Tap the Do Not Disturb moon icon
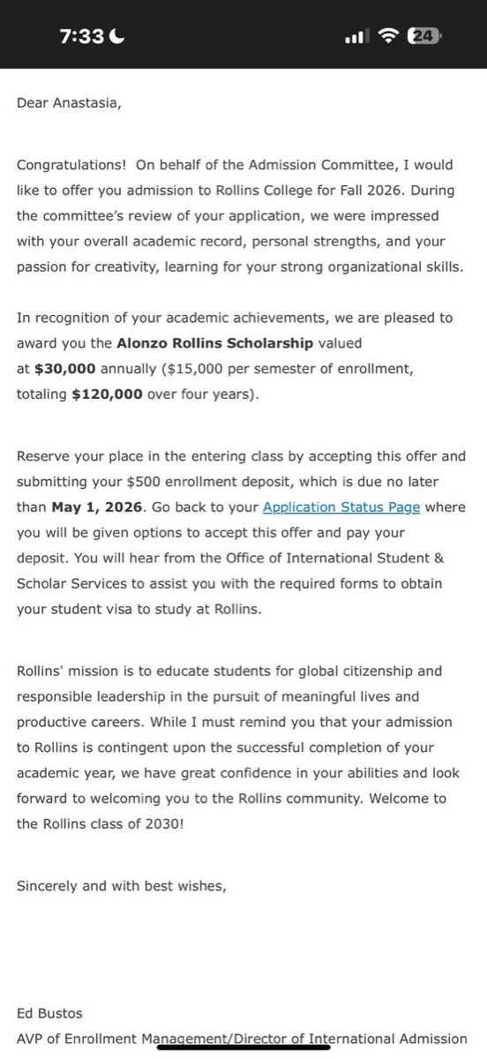This screenshot has height=1059, width=487. [118, 36]
